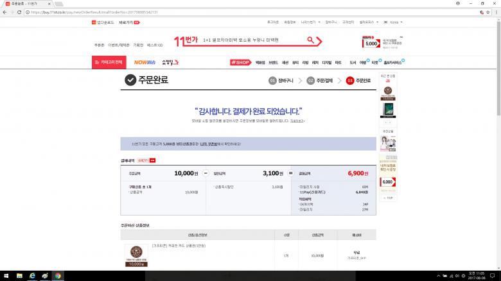Go back using browser back arrow
Viewport: 501px width, 281px height.
tap(4, 12)
